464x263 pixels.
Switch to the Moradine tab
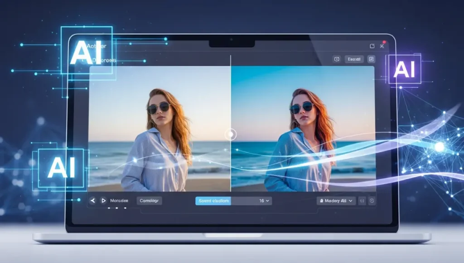tap(119, 200)
